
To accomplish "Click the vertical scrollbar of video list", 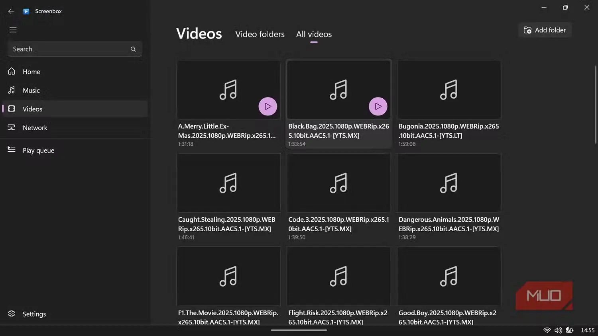I will point(596,104).
